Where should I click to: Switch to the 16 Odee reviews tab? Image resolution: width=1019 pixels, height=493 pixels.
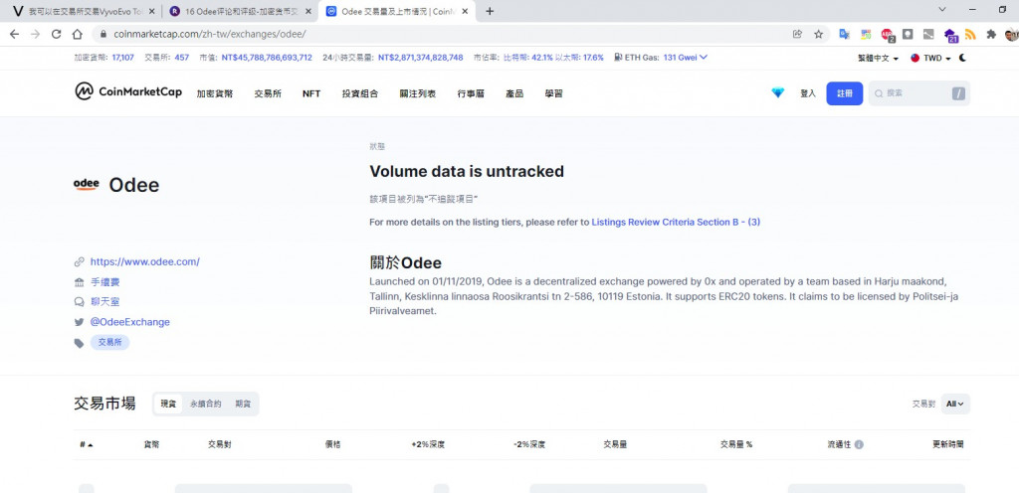(x=239, y=11)
